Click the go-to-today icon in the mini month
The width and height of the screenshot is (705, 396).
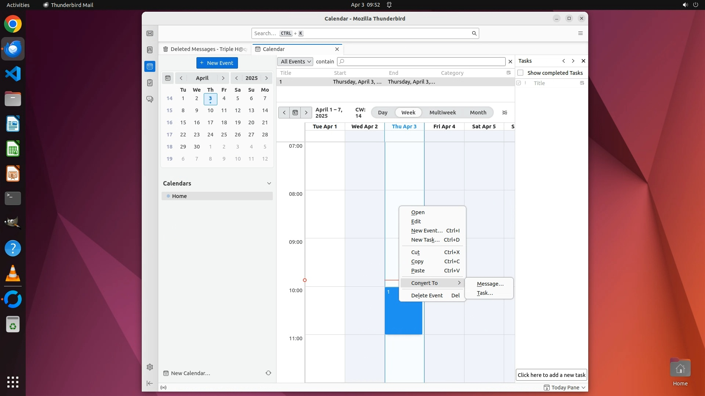point(168,78)
